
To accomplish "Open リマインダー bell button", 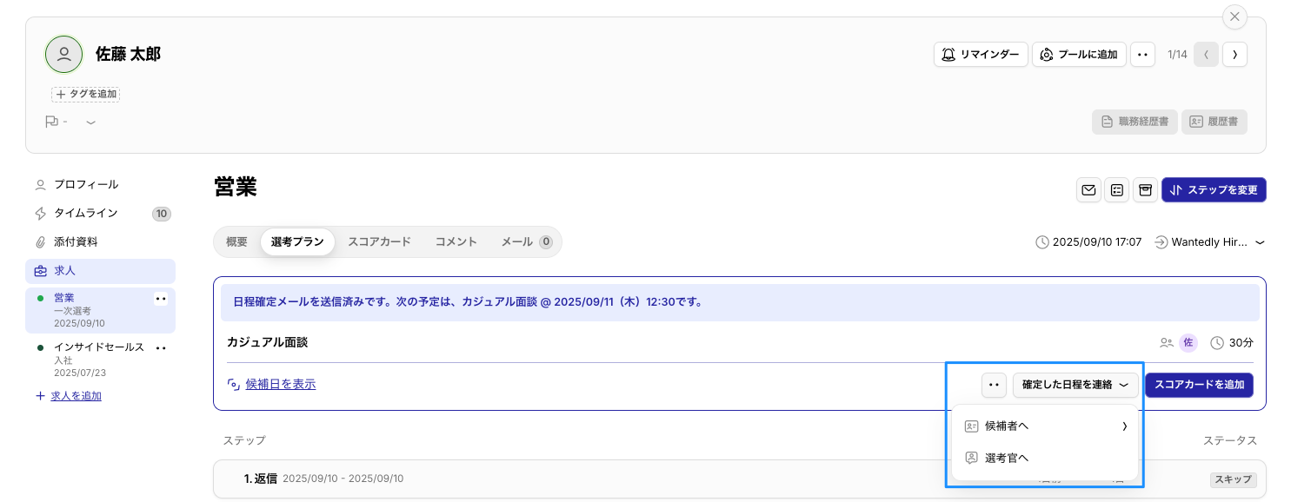I will (981, 55).
